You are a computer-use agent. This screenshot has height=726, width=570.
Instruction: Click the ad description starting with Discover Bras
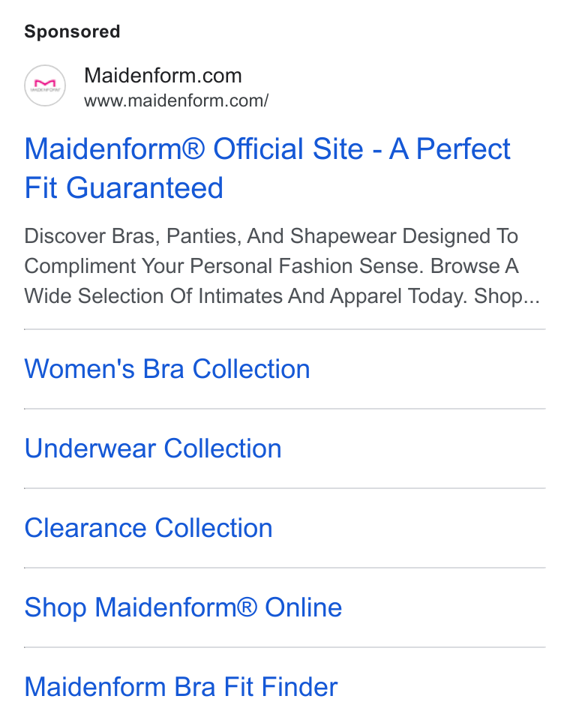click(x=282, y=266)
